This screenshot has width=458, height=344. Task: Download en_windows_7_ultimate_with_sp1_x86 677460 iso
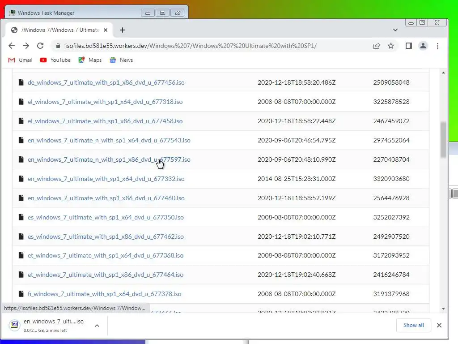[x=106, y=198]
